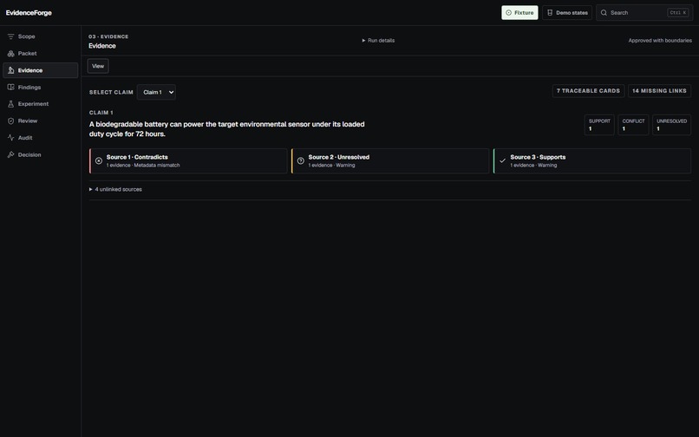The image size is (699, 437).
Task: Open the Source 3 Supports card
Action: 592,161
